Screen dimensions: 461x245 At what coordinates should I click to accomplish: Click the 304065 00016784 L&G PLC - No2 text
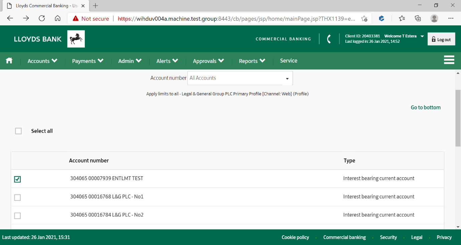[x=107, y=215]
